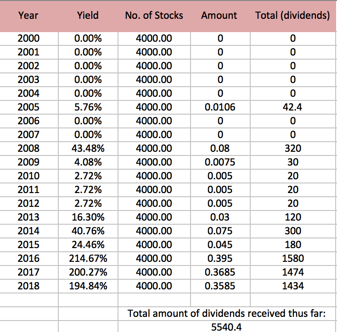Click the year cell 2009
The width and height of the screenshot is (337, 332).
tap(28, 162)
